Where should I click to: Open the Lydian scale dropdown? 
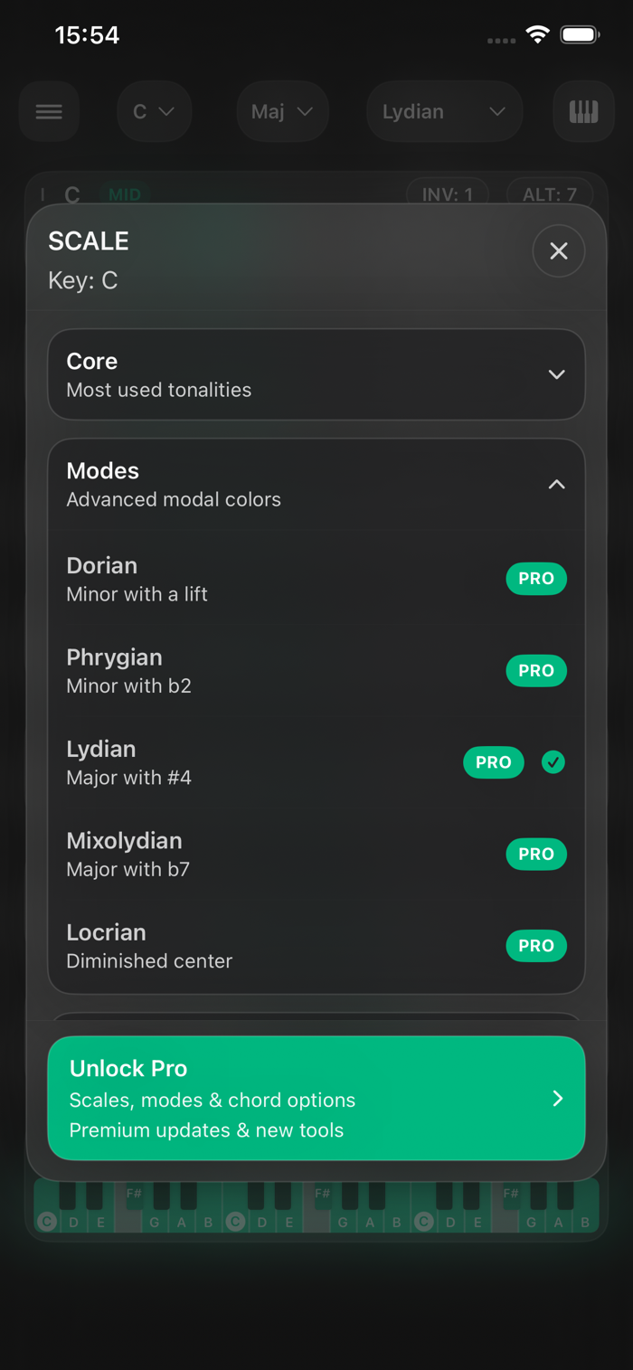pos(444,111)
